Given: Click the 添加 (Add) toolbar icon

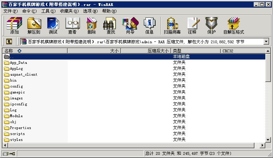Looking at the screenshot, I should (14, 26).
